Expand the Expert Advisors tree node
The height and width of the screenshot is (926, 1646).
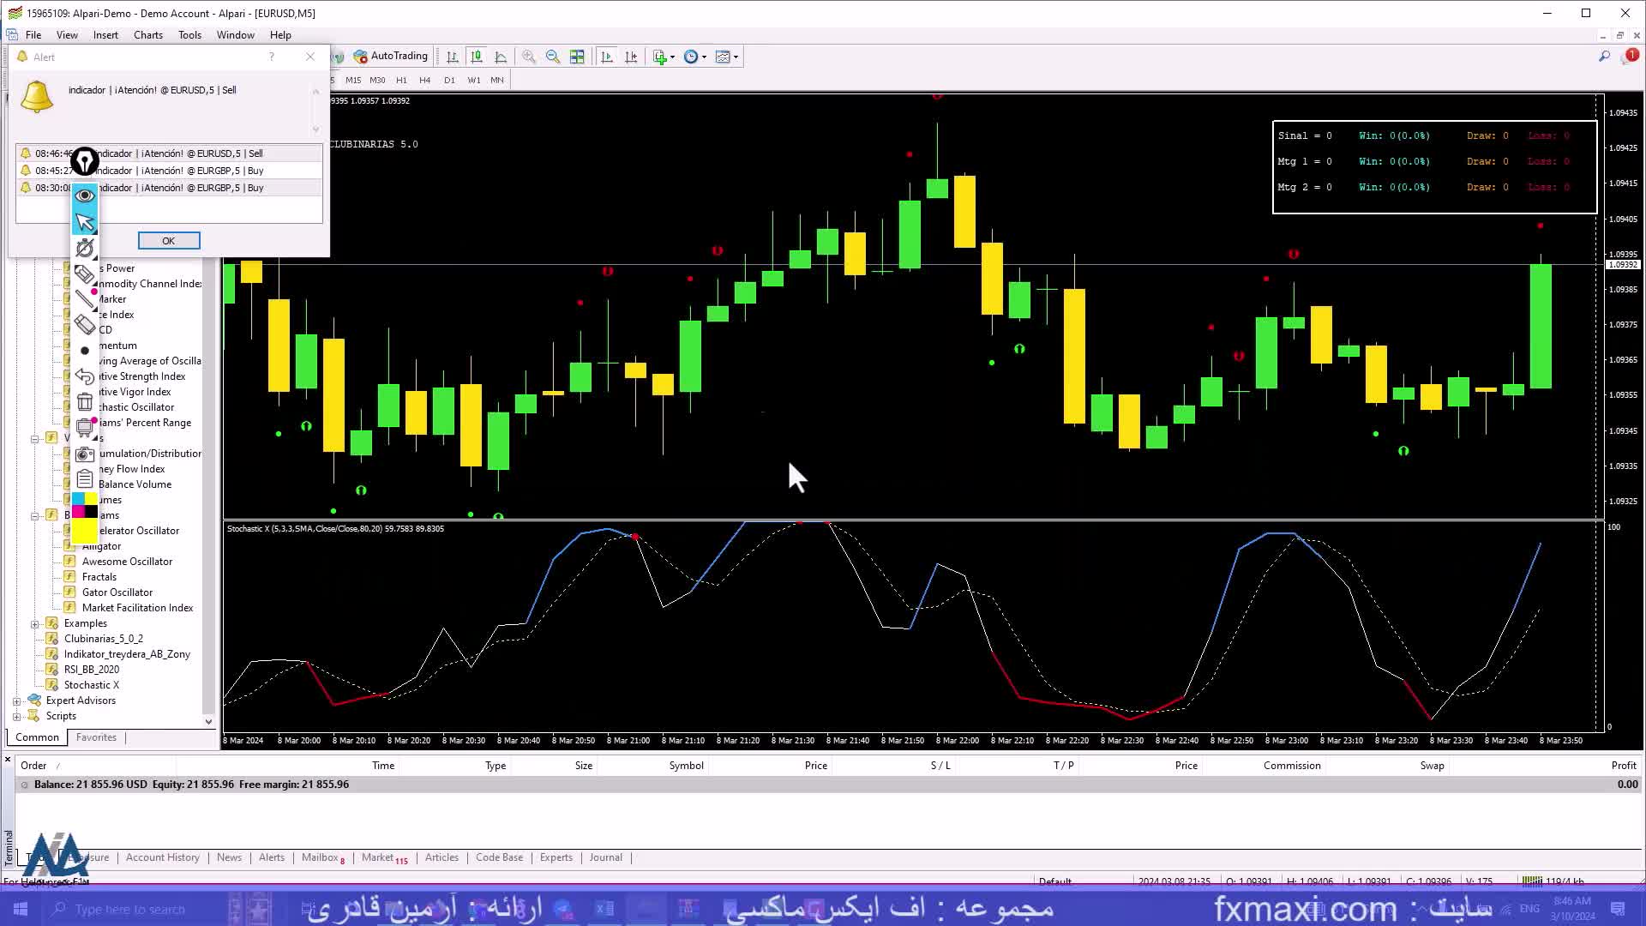(17, 701)
